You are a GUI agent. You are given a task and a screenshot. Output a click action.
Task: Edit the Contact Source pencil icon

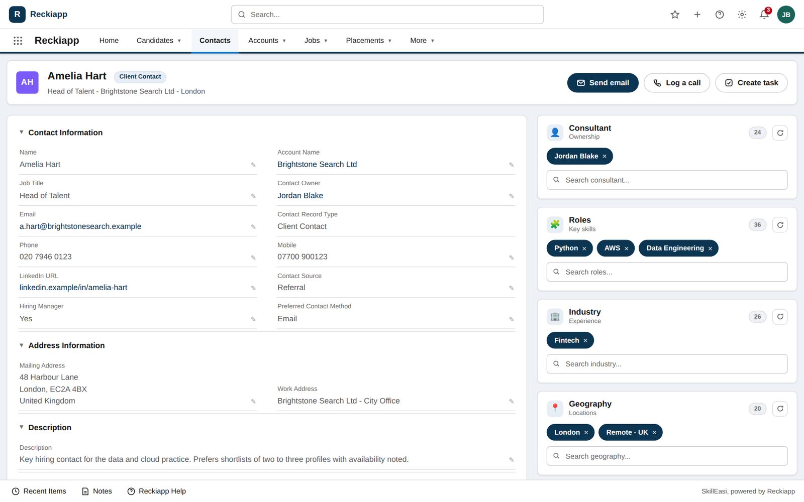click(512, 288)
